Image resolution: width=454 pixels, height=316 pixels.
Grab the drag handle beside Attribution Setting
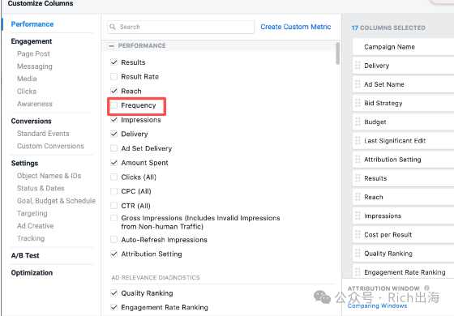point(358,160)
